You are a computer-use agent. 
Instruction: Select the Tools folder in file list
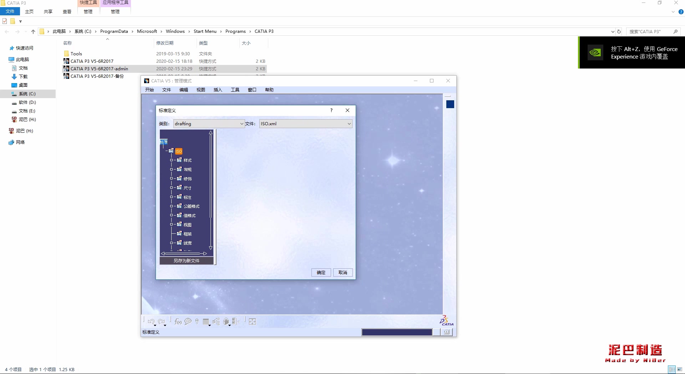(76, 54)
